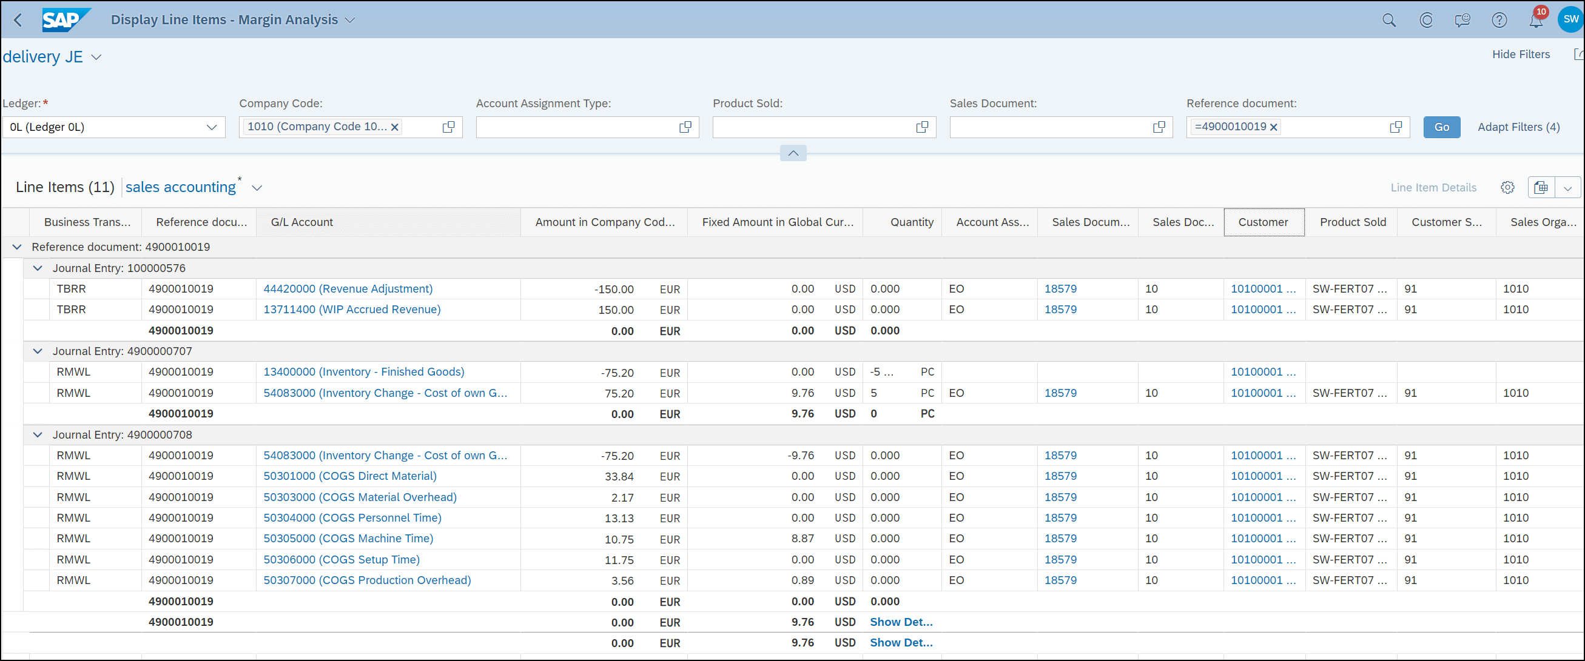Collapse Journal Entry 100000576
The image size is (1585, 661).
(x=38, y=268)
